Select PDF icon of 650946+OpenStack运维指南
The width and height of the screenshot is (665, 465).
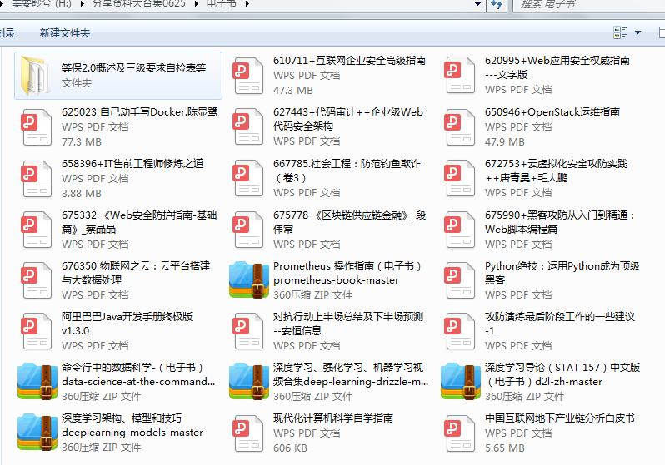tap(460, 127)
